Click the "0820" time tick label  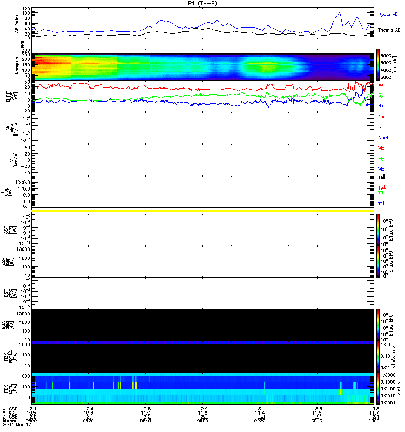[88, 421]
